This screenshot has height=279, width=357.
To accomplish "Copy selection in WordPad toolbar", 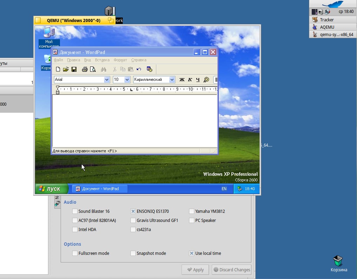I will point(123,69).
